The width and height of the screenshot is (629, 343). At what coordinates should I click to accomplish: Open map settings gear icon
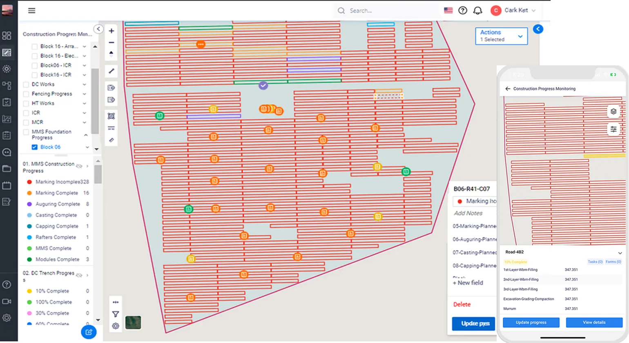point(116,326)
